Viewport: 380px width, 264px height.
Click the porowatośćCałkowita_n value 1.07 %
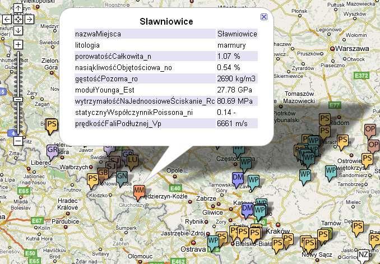229,56
